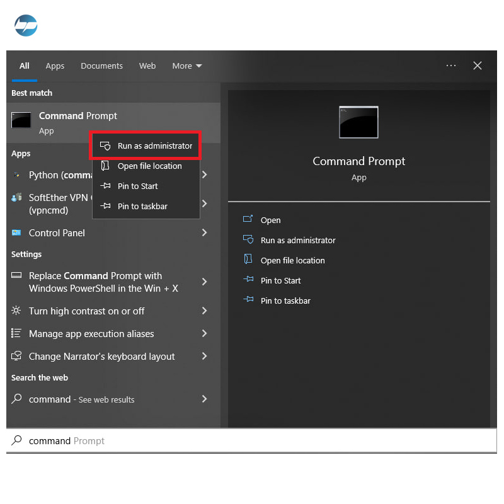Click the magnifier icon beside web results
The image size is (504, 504).
tap(16, 399)
